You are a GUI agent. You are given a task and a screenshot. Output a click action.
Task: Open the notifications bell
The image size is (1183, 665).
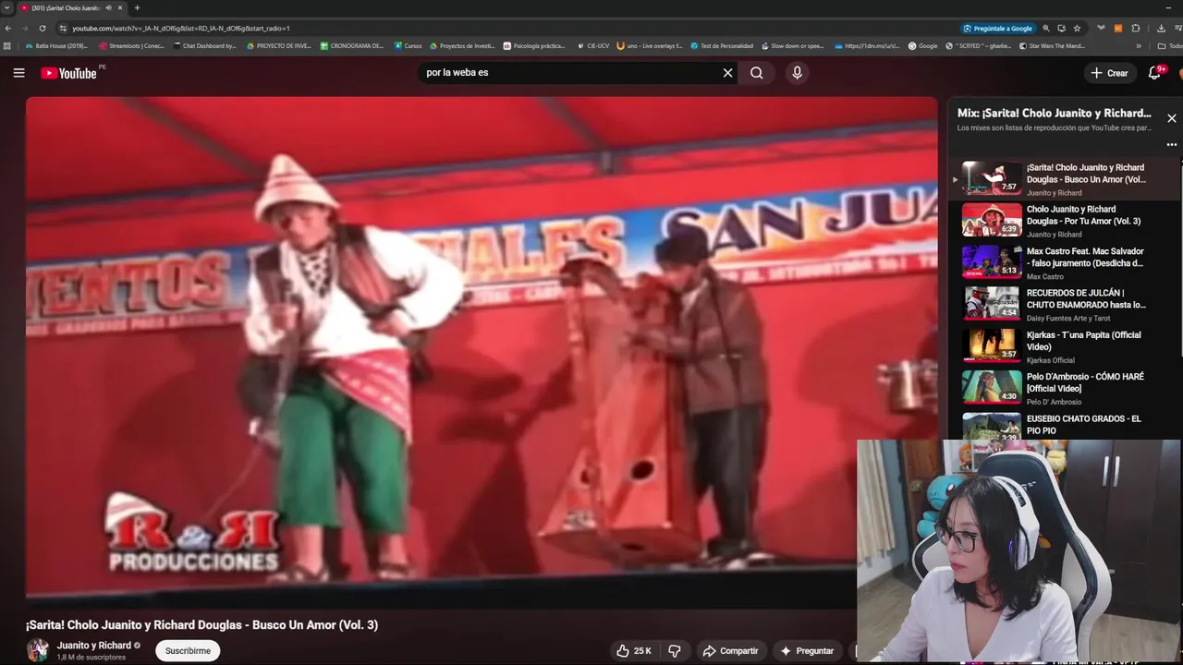pyautogui.click(x=1154, y=73)
